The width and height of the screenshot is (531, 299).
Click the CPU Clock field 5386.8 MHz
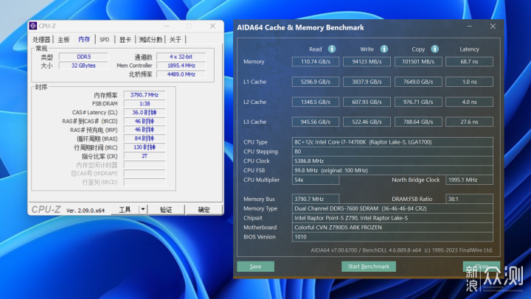(392, 161)
